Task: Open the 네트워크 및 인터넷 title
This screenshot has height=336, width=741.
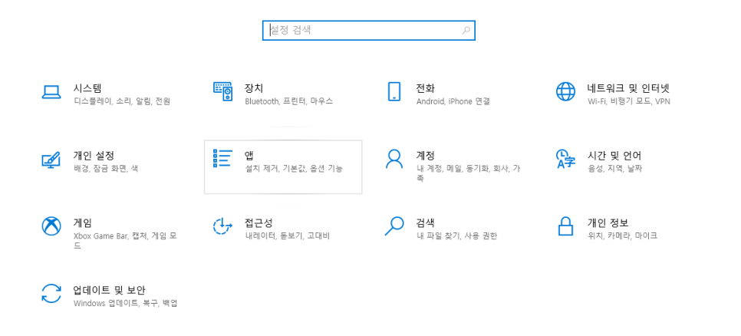Action: tap(628, 88)
